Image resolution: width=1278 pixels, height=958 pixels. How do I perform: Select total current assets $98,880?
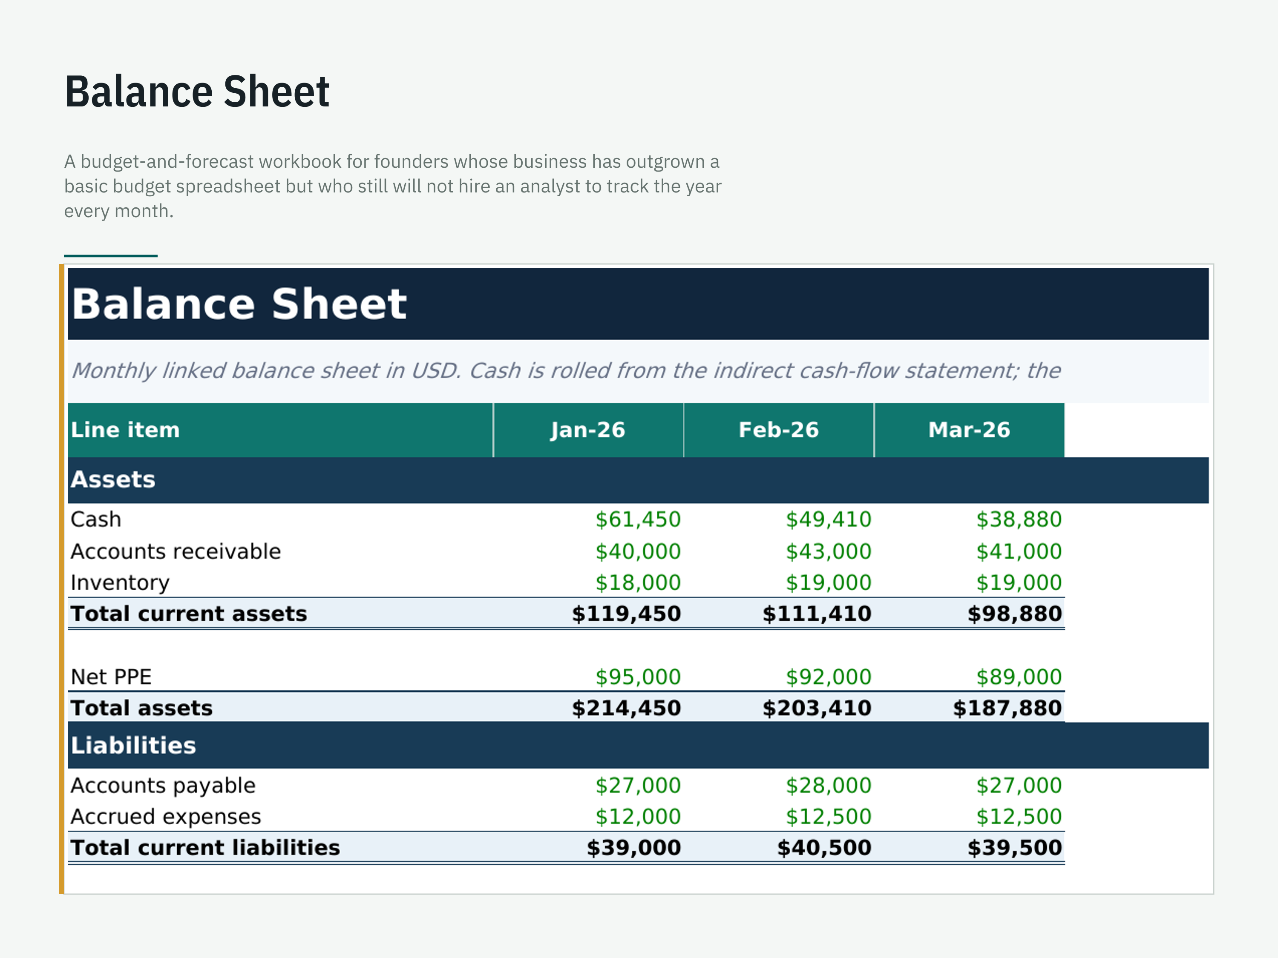[x=1015, y=614]
